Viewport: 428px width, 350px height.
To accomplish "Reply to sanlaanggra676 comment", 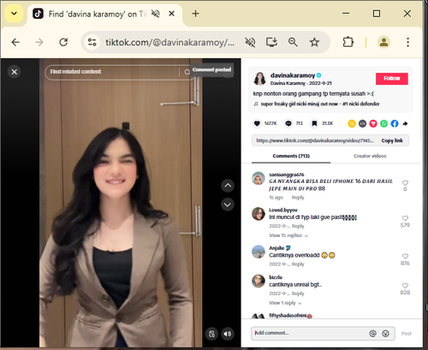I will [298, 198].
